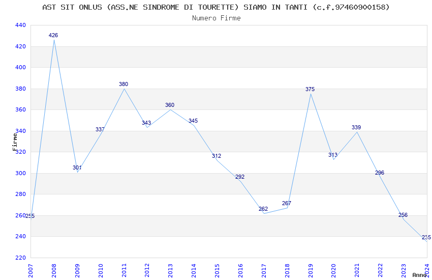Screen dimensions: 432x280
Task: Click the 380 y-axis tick label
Action: coord(21,89)
